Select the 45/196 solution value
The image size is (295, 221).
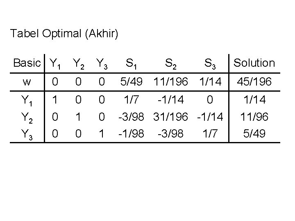tap(254, 82)
